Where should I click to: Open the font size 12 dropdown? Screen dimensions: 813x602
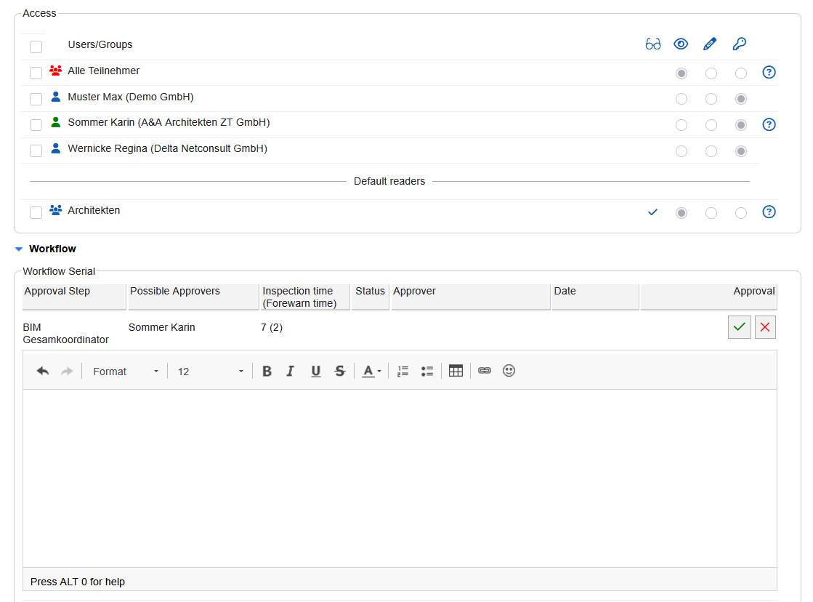pyautogui.click(x=211, y=372)
